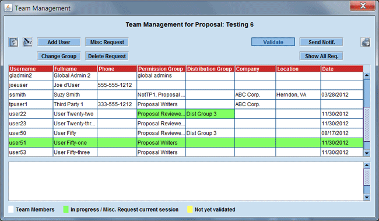The image size is (379, 221).
Task: Click the User Fifty fullname cell
Action: click(x=75, y=133)
